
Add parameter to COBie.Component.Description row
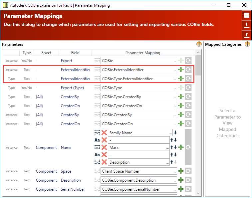click(181, 180)
